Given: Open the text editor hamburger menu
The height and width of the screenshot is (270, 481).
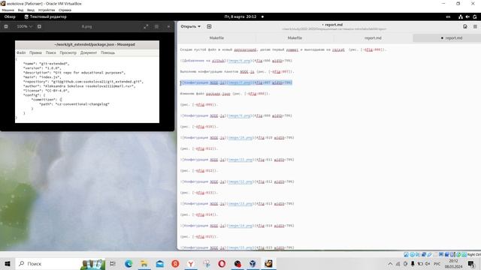Looking at the screenshot, I should click(475, 27).
